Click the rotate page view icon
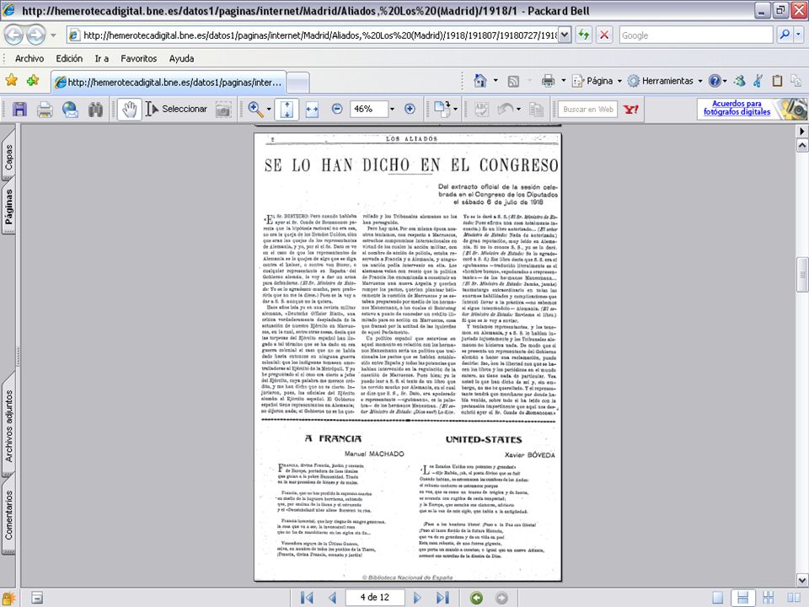 coord(442,109)
